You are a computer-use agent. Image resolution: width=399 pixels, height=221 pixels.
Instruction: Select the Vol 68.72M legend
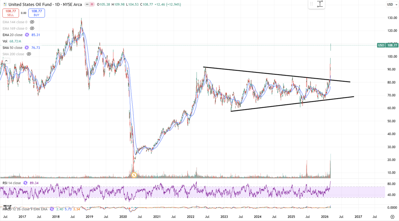[11, 41]
